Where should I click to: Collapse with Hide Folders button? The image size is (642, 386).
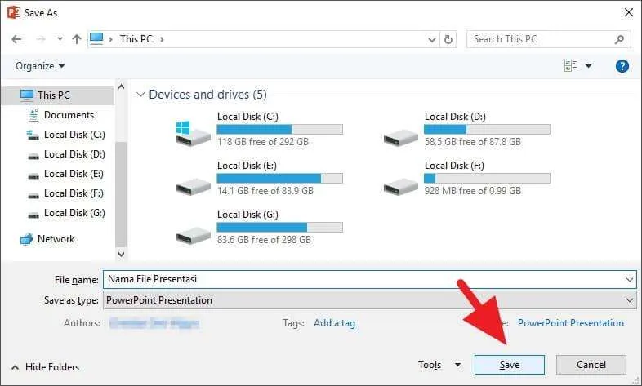[x=45, y=367]
